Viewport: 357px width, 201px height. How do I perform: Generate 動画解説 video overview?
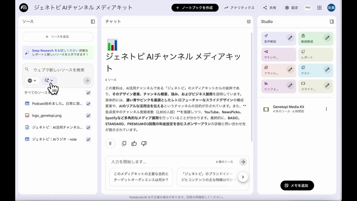point(316,39)
